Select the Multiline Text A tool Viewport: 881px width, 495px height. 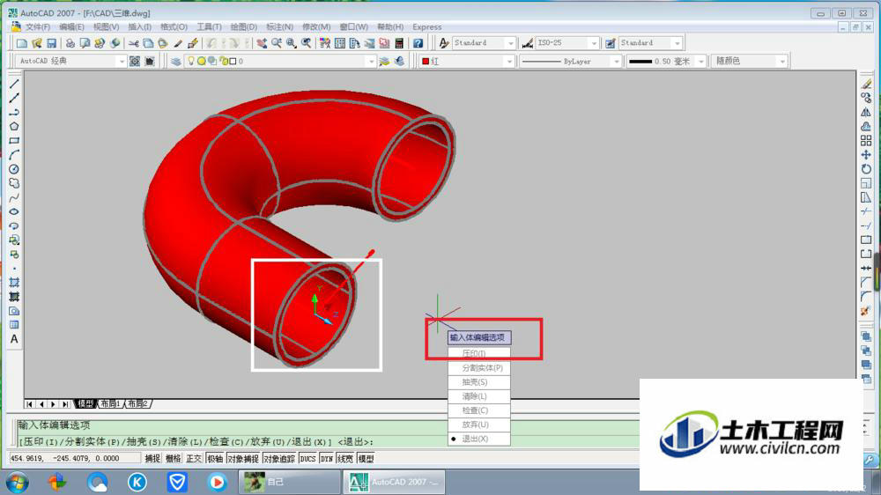14,339
